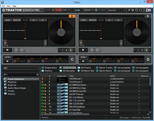The height and width of the screenshot is (121, 154).
Task: Set loop size 2 on Deck B
Action: point(142,50)
